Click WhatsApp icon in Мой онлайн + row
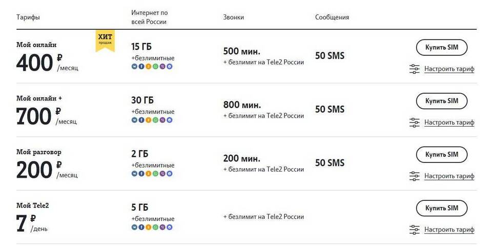 [x=155, y=120]
